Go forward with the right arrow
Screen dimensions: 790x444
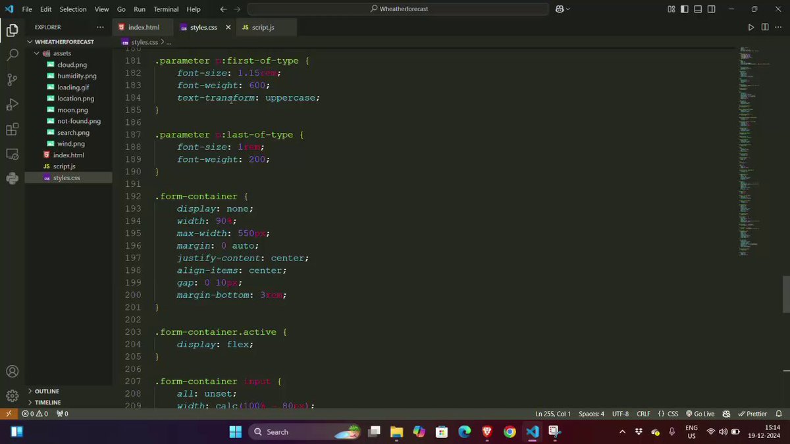point(237,9)
